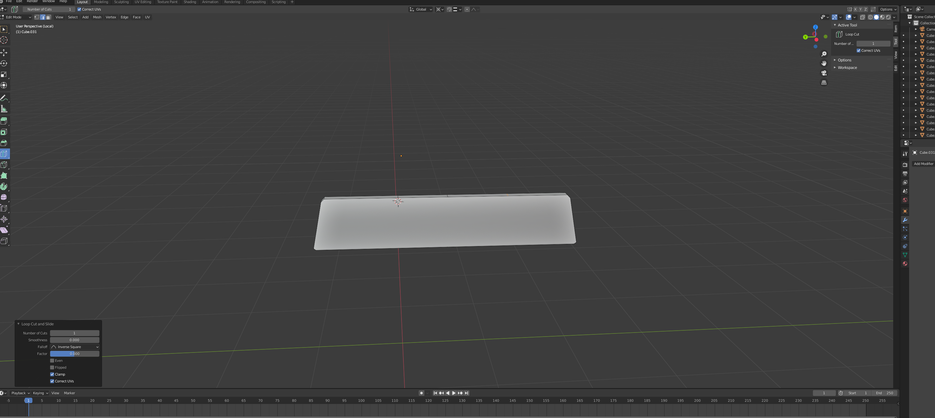Switch to the UV Editing workspace tab
935x418 pixels.
click(x=143, y=2)
